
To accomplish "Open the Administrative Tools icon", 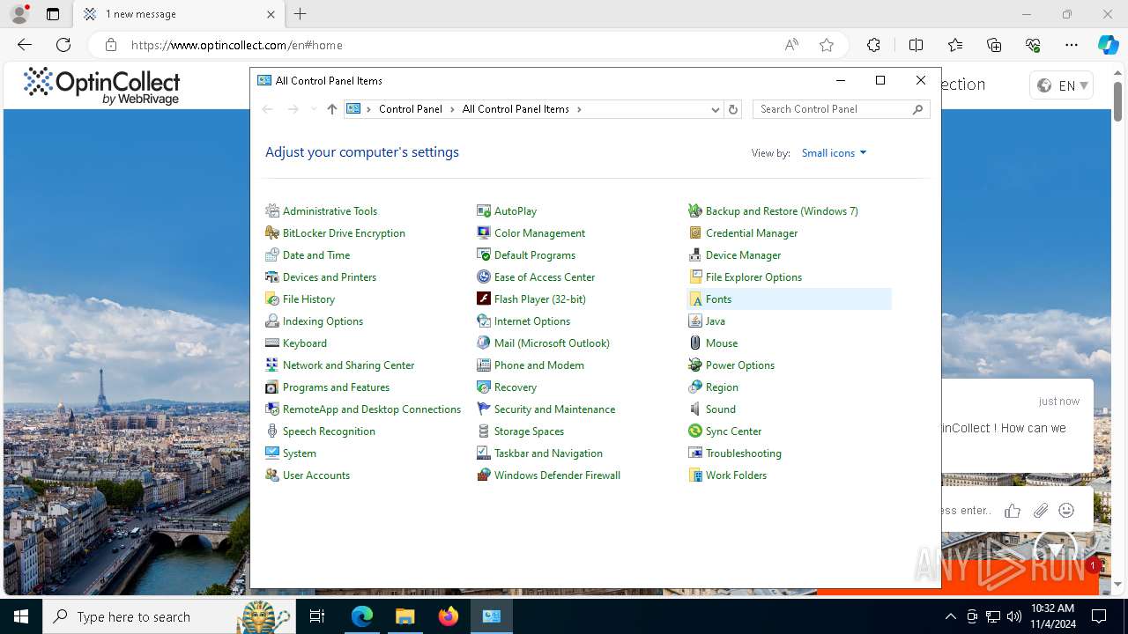I will 272,211.
